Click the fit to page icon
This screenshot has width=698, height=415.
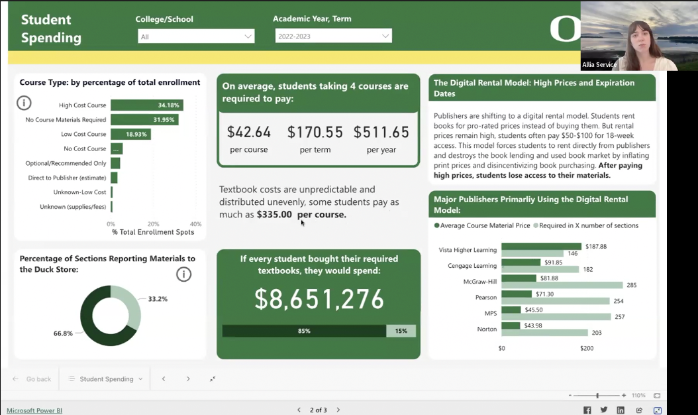tap(656, 395)
